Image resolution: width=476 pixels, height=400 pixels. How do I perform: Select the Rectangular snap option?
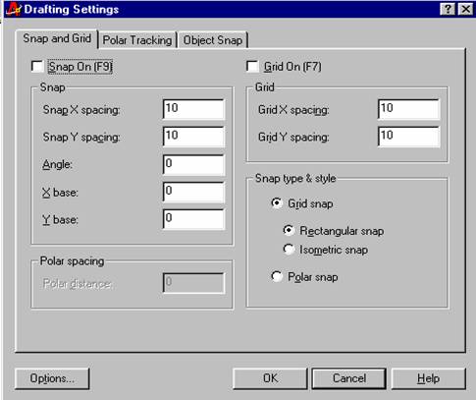pyautogui.click(x=289, y=230)
